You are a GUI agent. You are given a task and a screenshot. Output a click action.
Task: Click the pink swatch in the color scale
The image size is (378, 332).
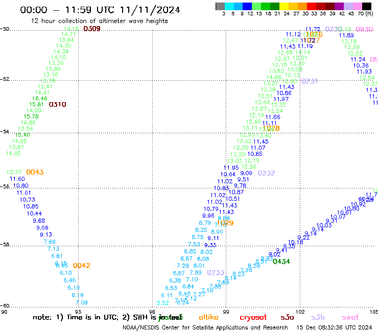click(x=358, y=6)
